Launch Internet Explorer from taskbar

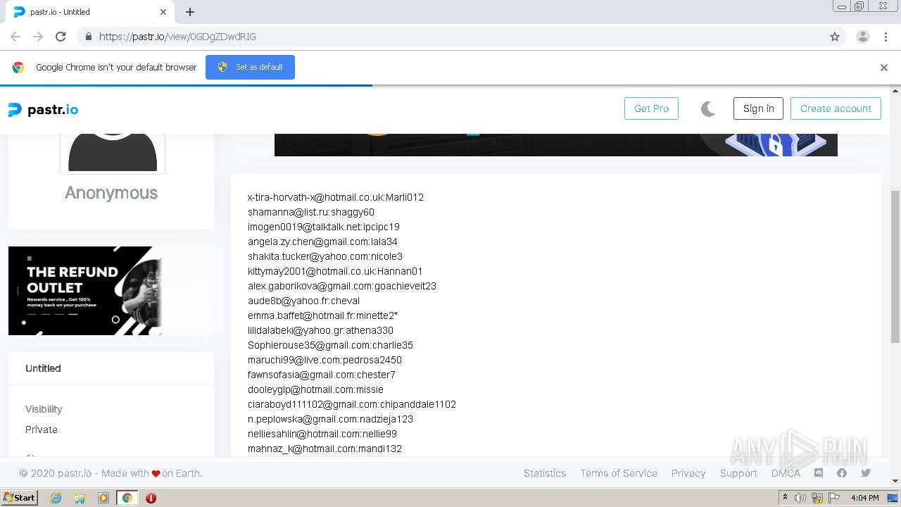tap(56, 498)
